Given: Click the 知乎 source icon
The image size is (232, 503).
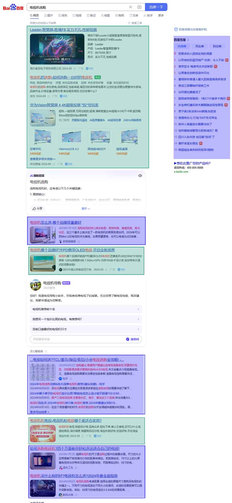Looking at the screenshot, I should click(60, 379).
